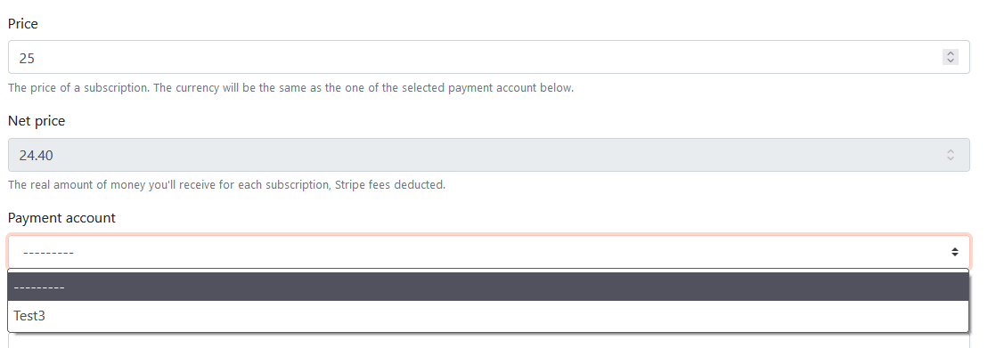Click the 24.40 net price value
988x348 pixels.
click(x=36, y=156)
